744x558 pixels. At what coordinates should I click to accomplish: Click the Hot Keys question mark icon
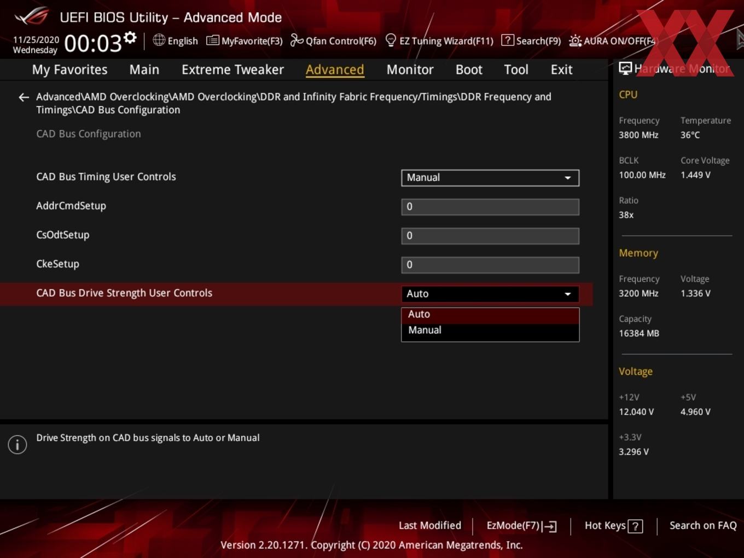click(x=635, y=526)
